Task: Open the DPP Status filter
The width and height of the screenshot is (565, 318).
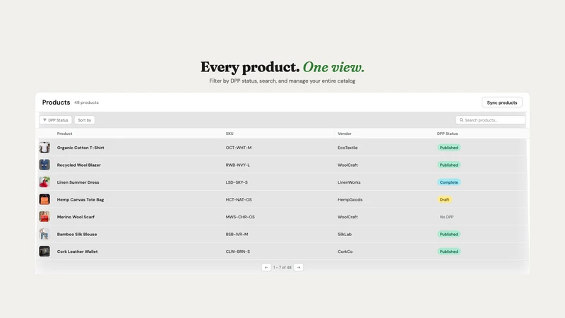Action: pos(56,120)
